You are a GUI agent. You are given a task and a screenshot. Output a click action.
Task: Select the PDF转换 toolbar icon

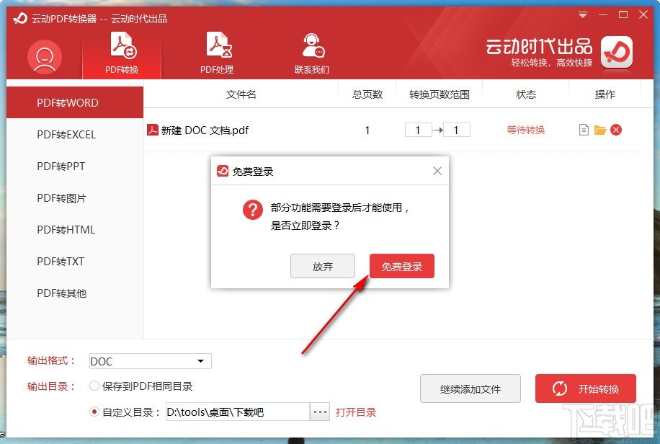[x=122, y=50]
